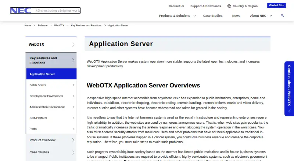Screen dimensions: 294x161
Task: Open Product Overview sidebar section
Action: (51, 140)
